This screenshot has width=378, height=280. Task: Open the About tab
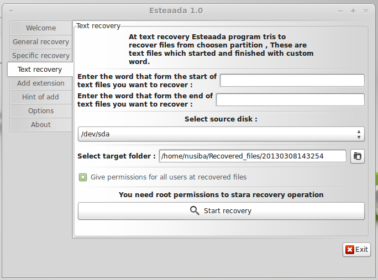pos(41,125)
